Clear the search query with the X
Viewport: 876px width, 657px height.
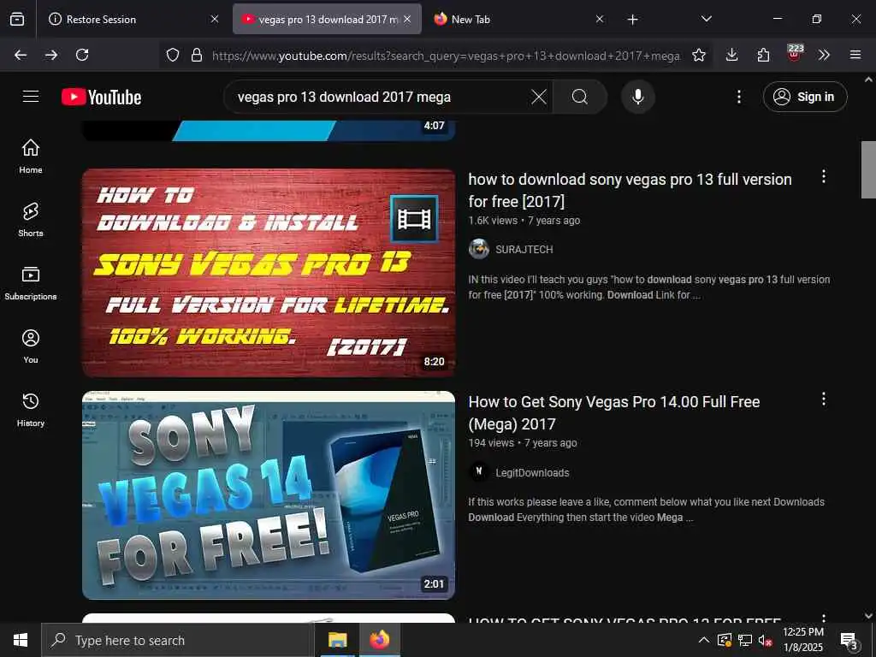pyautogui.click(x=539, y=97)
